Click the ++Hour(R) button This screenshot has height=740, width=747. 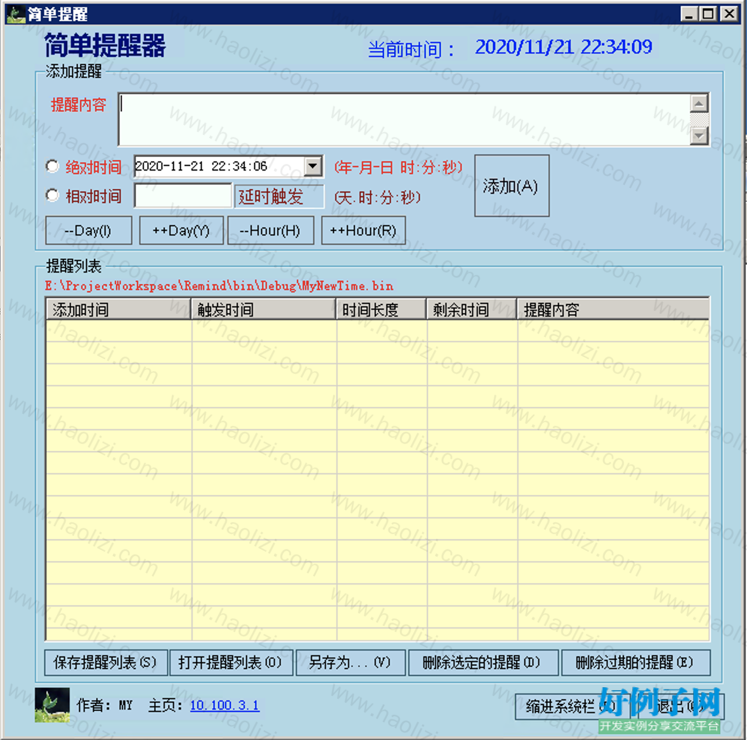coord(363,231)
